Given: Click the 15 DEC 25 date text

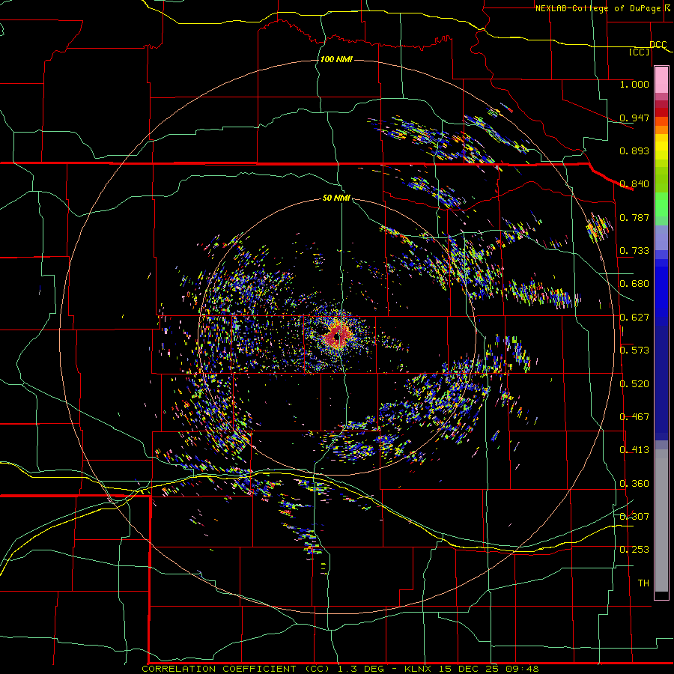Looking at the screenshot, I should tap(469, 669).
